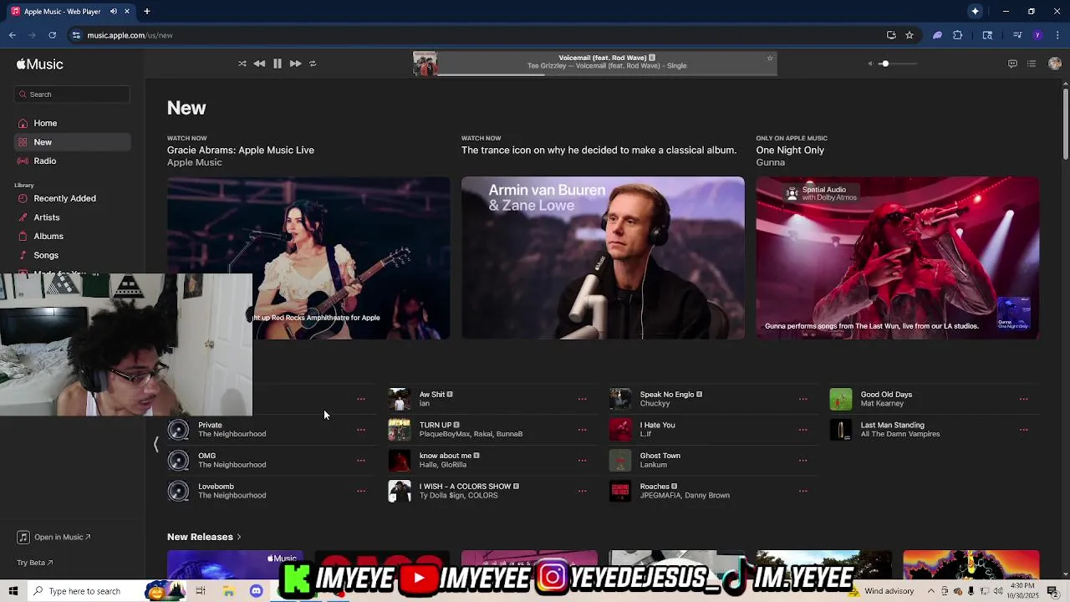Open more options for Ghost Town
Screen dimensions: 1070x602
tap(802, 461)
